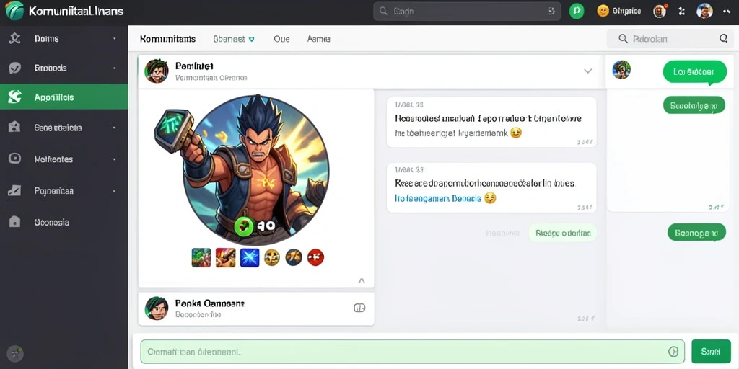
Task: Open the user profile avatar in top bar
Action: (704, 11)
